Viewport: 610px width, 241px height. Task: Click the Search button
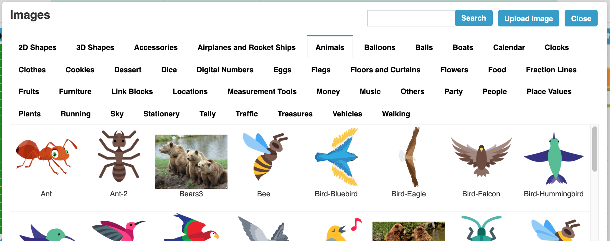(x=474, y=18)
